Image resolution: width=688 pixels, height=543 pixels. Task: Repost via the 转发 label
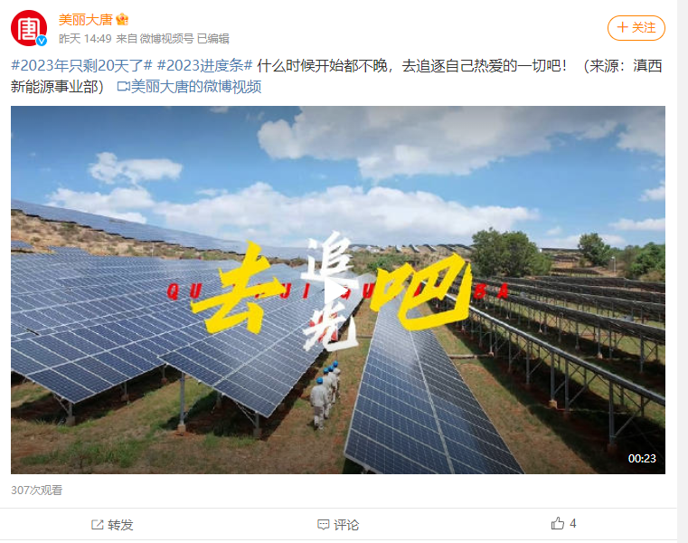pos(120,525)
